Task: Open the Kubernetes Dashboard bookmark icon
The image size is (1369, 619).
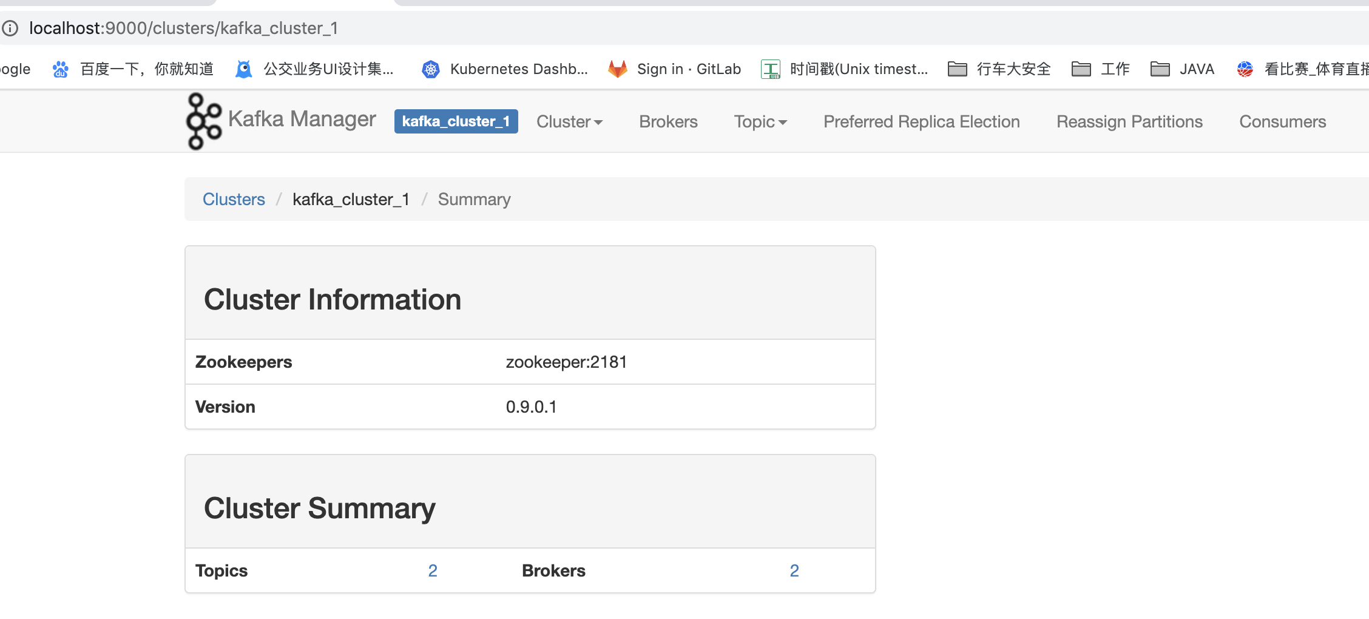Action: coord(431,69)
